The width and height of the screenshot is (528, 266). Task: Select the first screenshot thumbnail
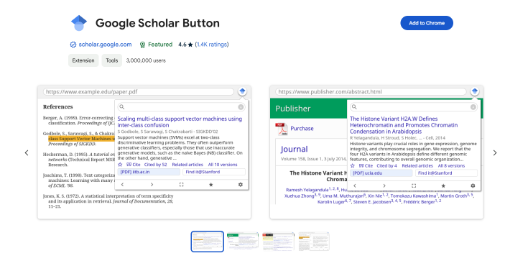pyautogui.click(x=208, y=242)
